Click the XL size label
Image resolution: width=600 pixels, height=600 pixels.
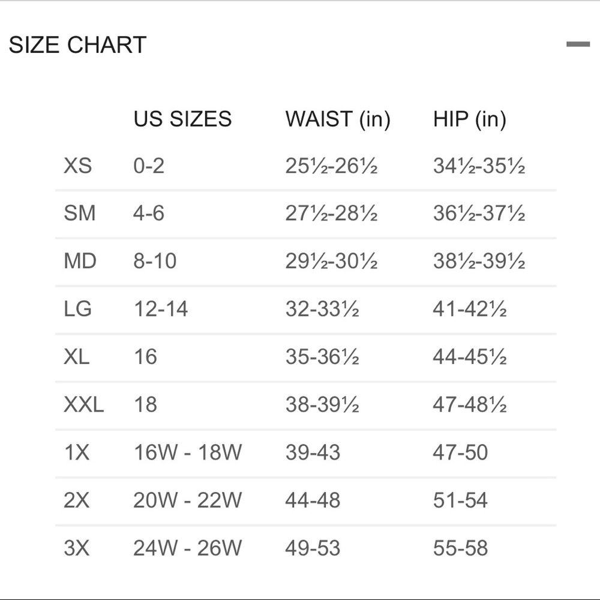pos(76,357)
